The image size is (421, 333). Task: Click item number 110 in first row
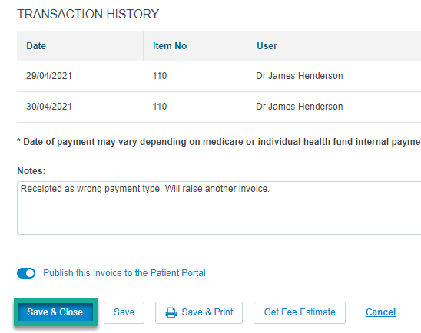tap(160, 76)
